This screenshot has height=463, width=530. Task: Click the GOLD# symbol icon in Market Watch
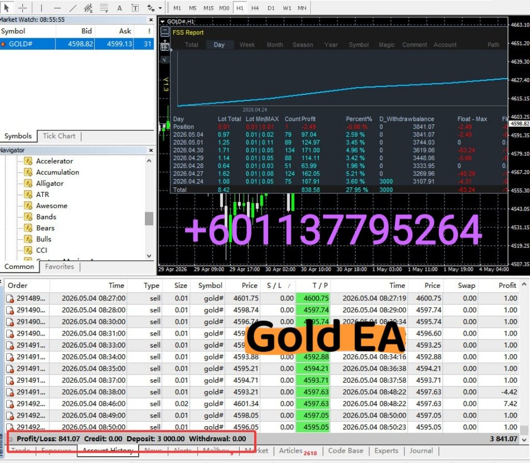click(x=3, y=44)
